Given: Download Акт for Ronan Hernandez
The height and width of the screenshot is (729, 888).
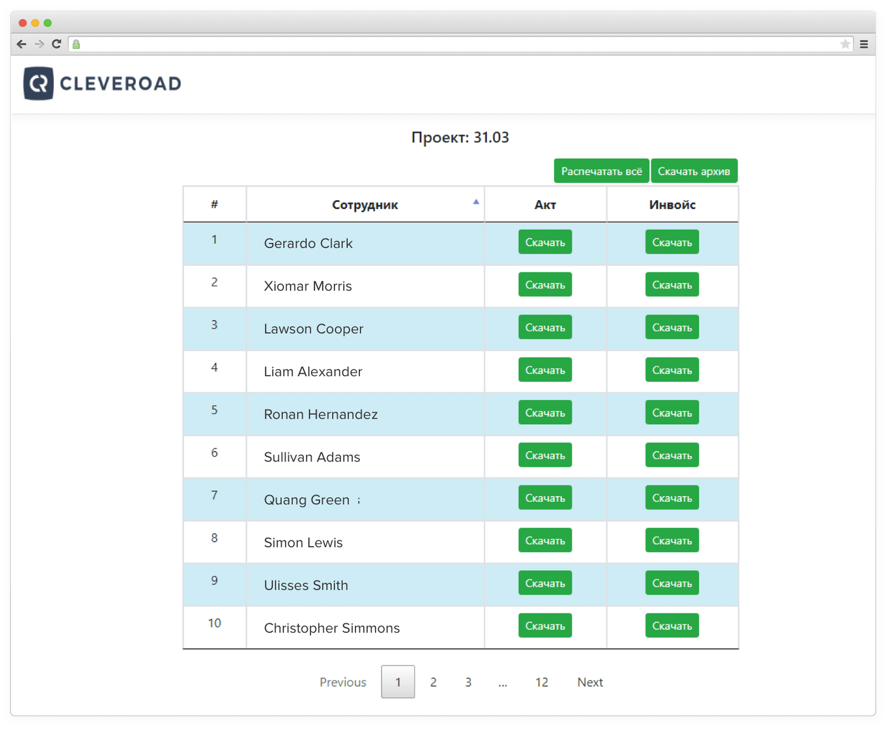Looking at the screenshot, I should pos(545,412).
